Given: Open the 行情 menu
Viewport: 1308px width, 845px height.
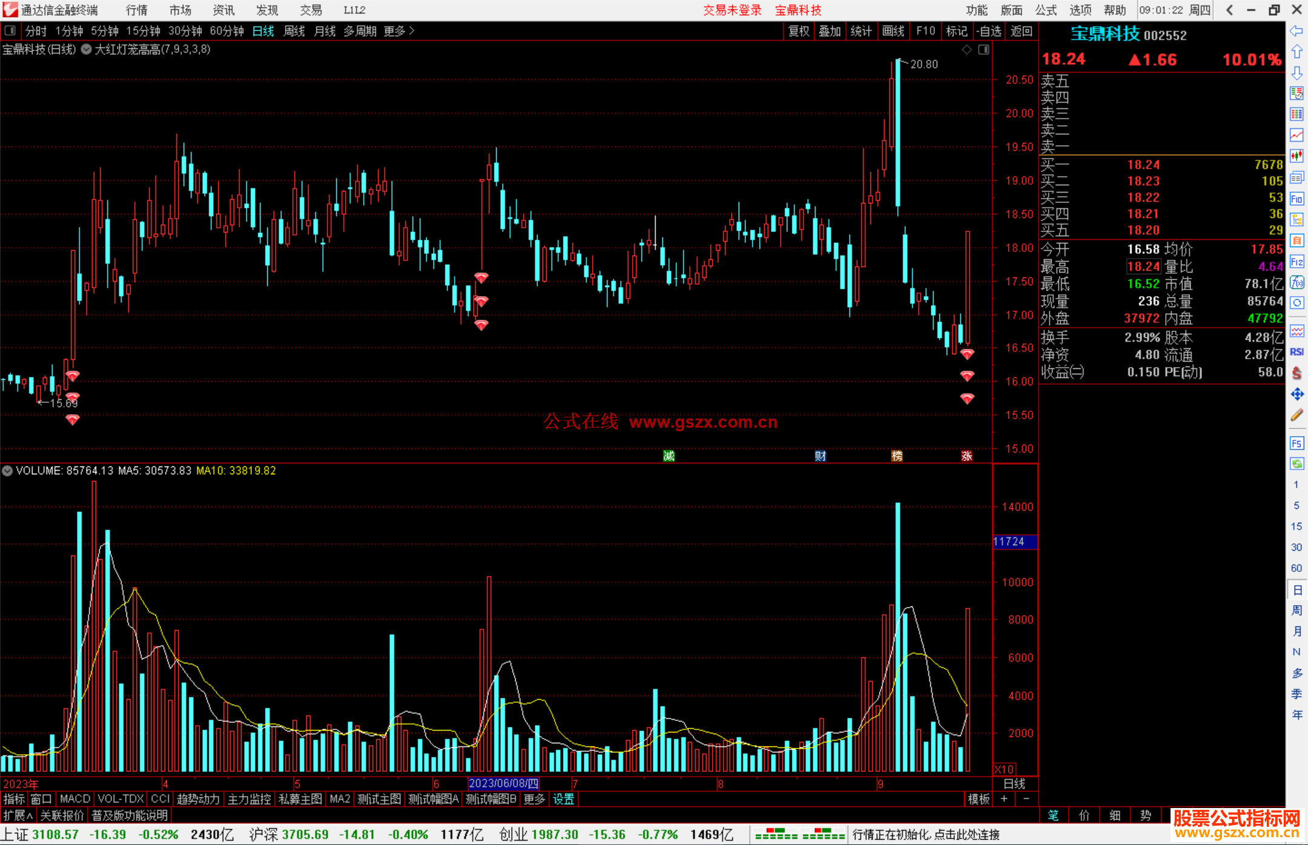Looking at the screenshot, I should point(136,10).
